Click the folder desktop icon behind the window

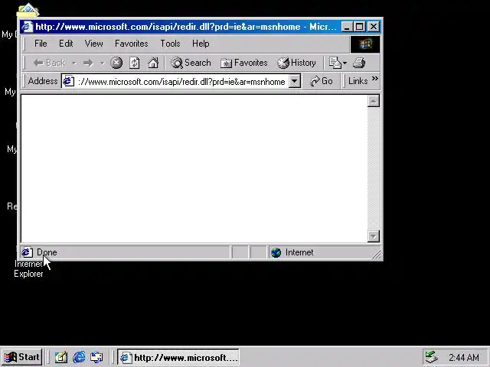pyautogui.click(x=28, y=10)
